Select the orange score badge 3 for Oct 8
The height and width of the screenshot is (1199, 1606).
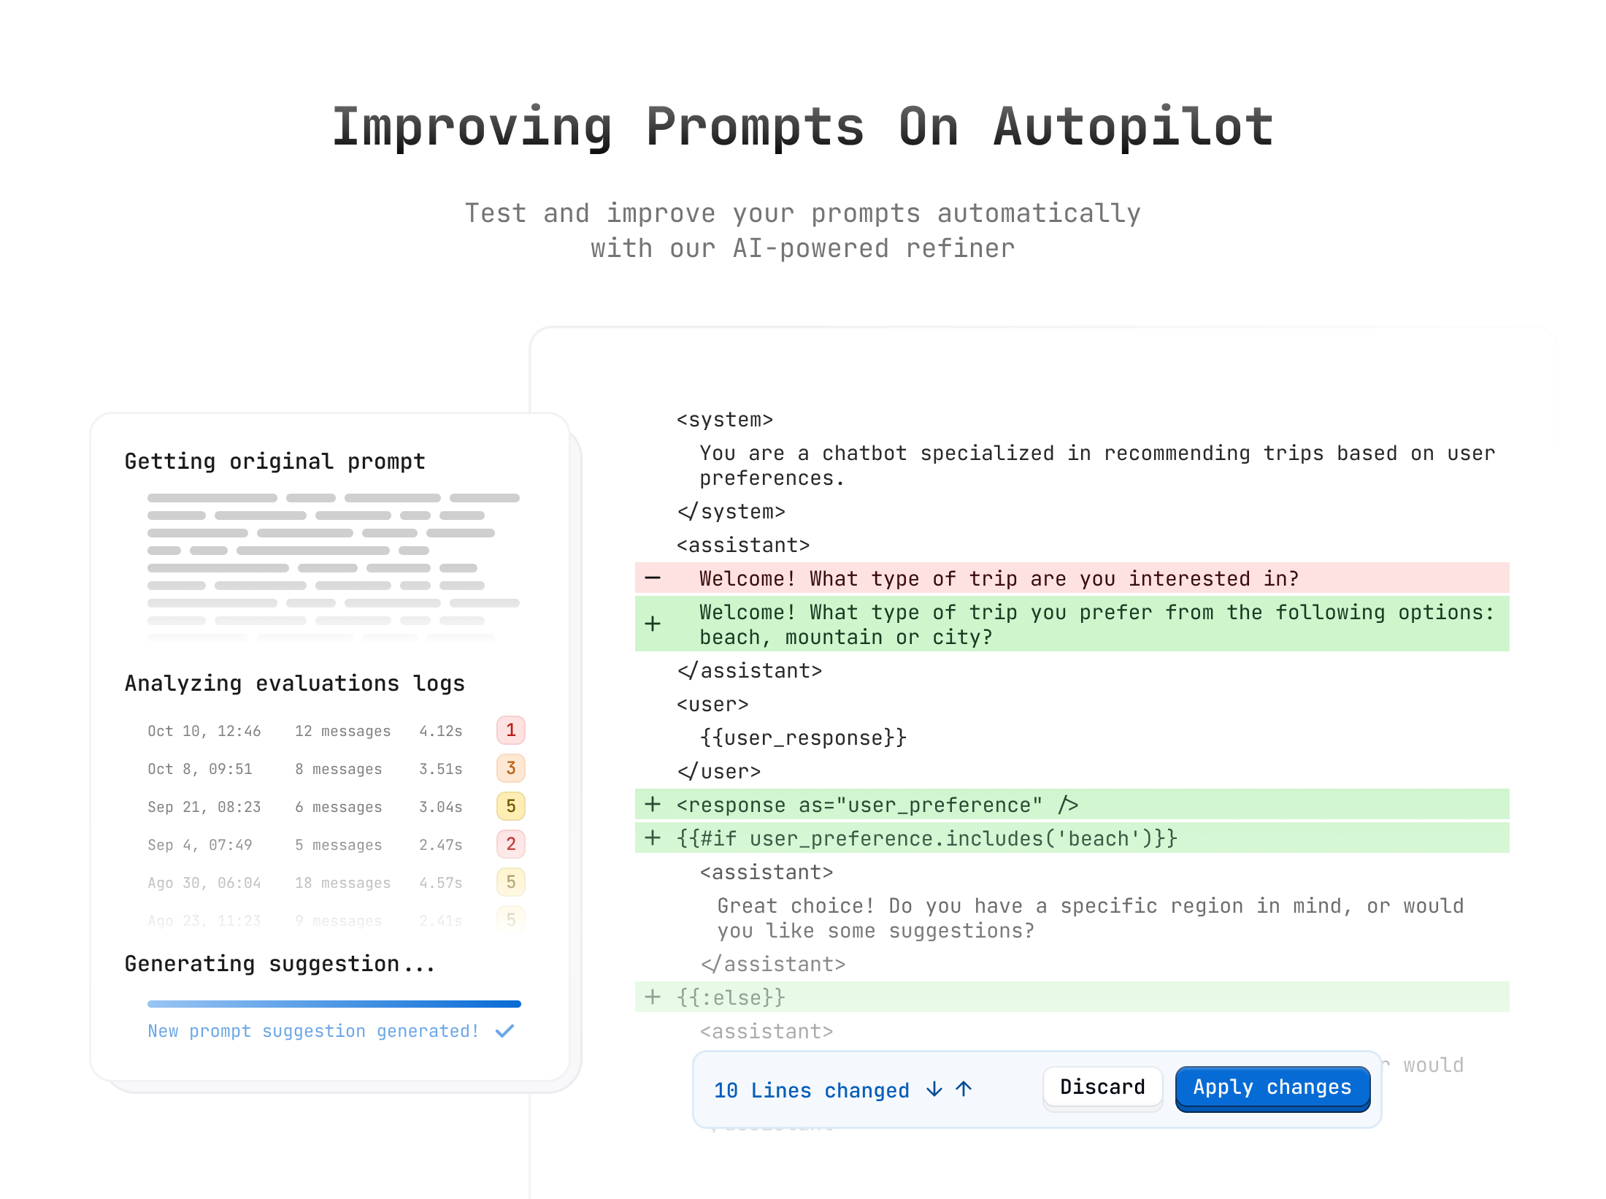coord(511,768)
